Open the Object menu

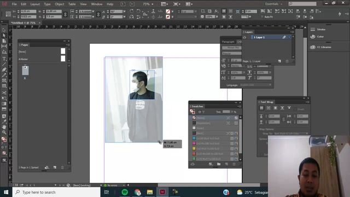(x=60, y=4)
